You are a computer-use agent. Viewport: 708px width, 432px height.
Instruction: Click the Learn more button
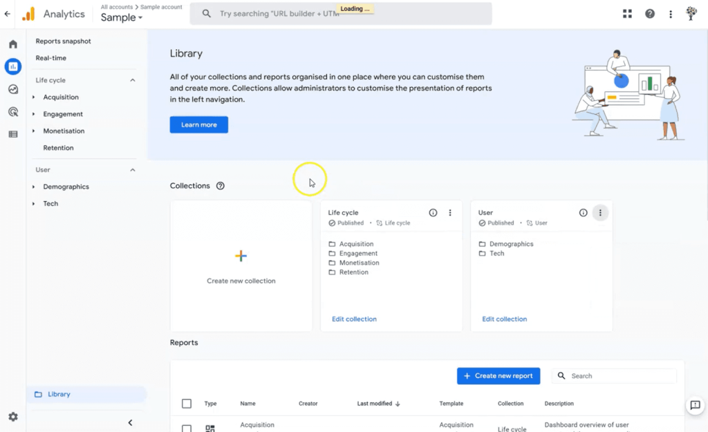click(198, 124)
